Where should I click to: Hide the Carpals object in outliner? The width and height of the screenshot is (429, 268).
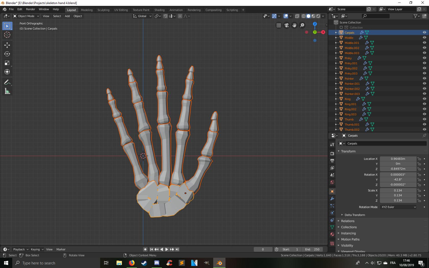[x=424, y=32]
